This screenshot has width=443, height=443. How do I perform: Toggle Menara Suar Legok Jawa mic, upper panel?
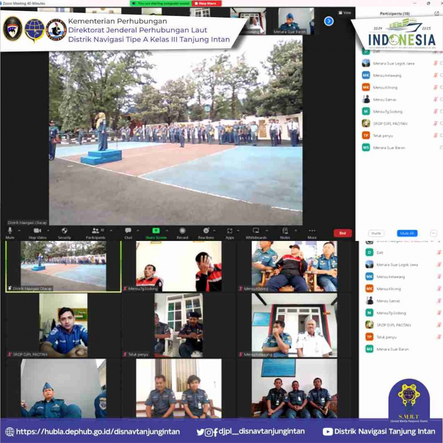pos(435,63)
